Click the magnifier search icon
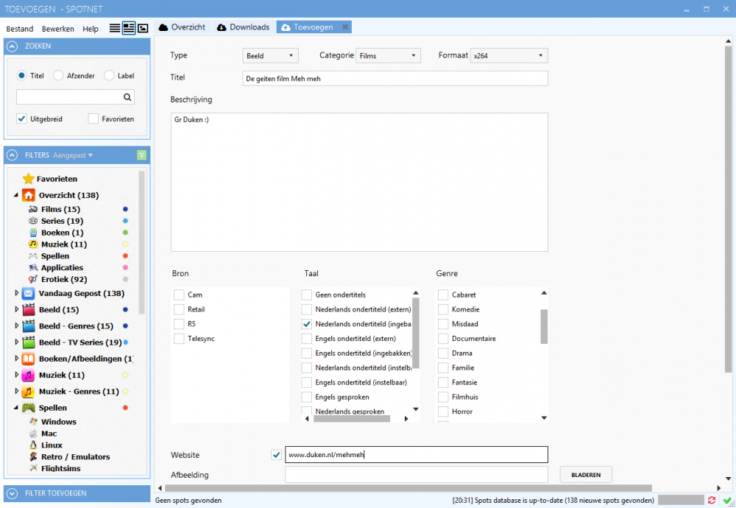Screen dimensions: 736x508 (x=127, y=96)
